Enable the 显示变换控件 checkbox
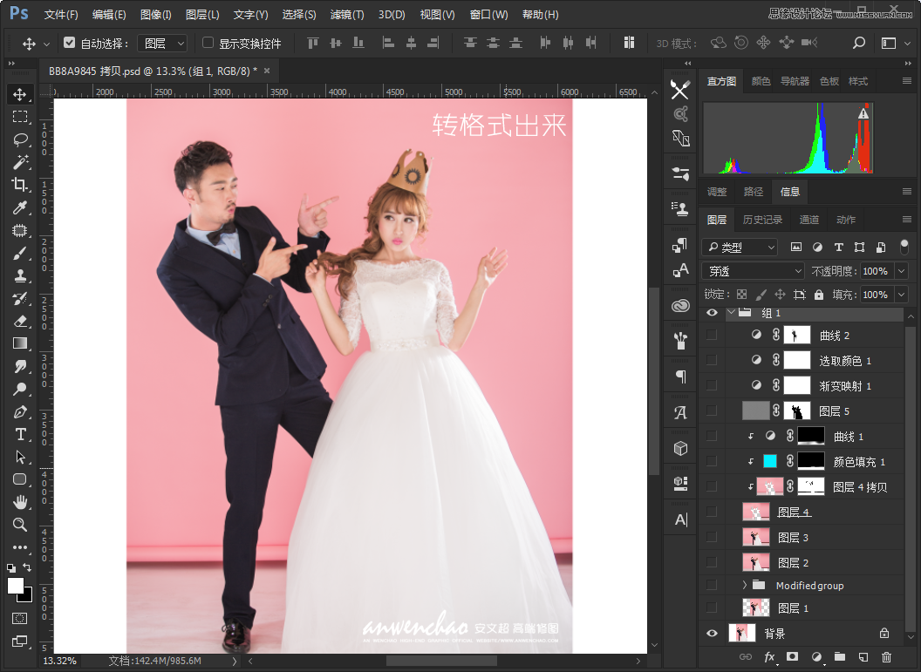 207,43
